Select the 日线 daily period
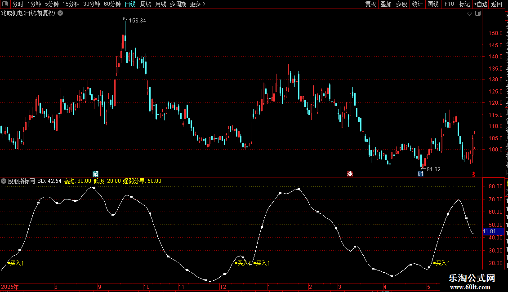Screen dimensions: 508x292 click(130, 4)
